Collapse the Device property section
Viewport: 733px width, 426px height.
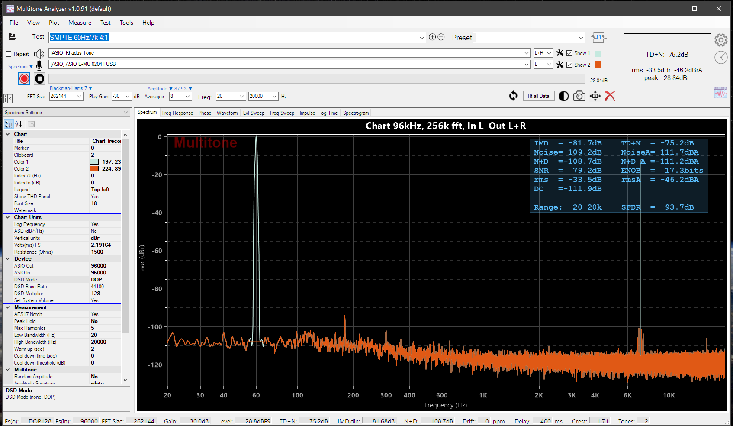8,259
